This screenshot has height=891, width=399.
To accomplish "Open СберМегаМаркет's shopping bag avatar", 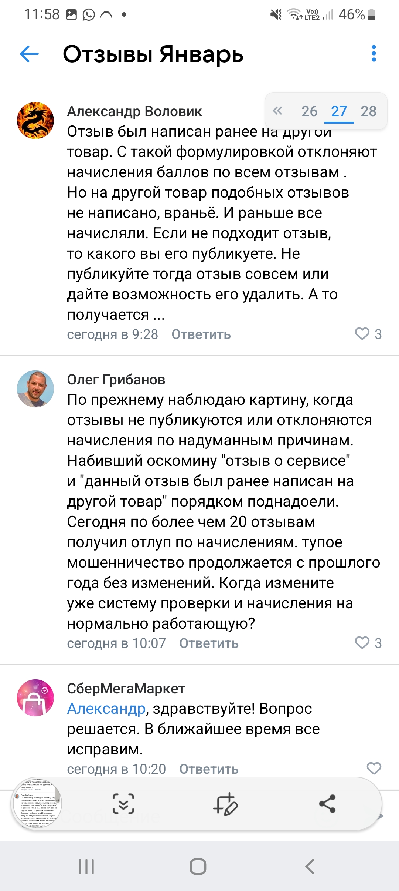I will (35, 698).
